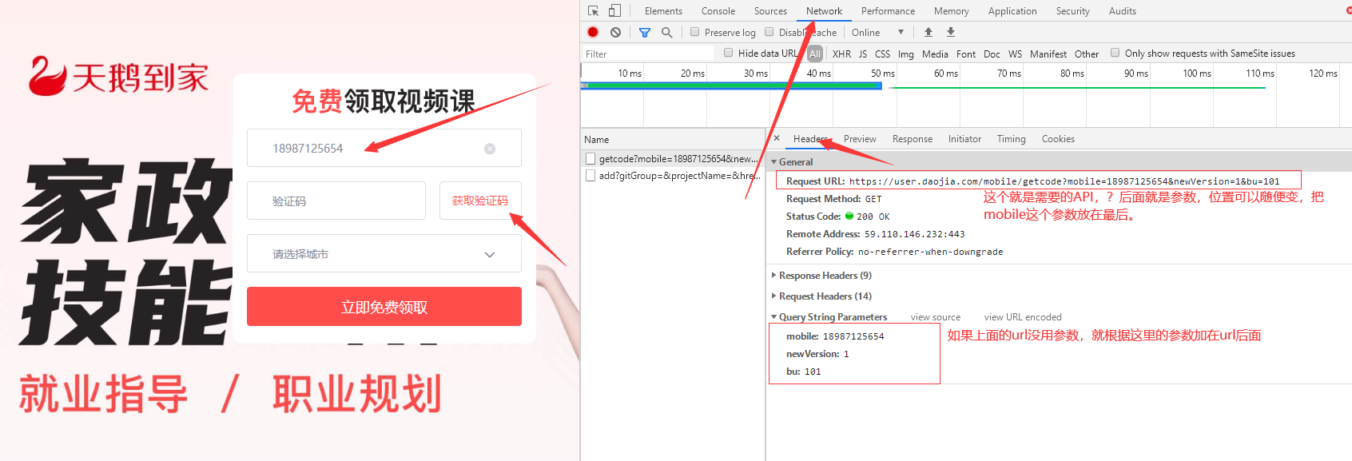This screenshot has height=461, width=1352.
Task: Focus the phone number input field
Action: coord(384,148)
